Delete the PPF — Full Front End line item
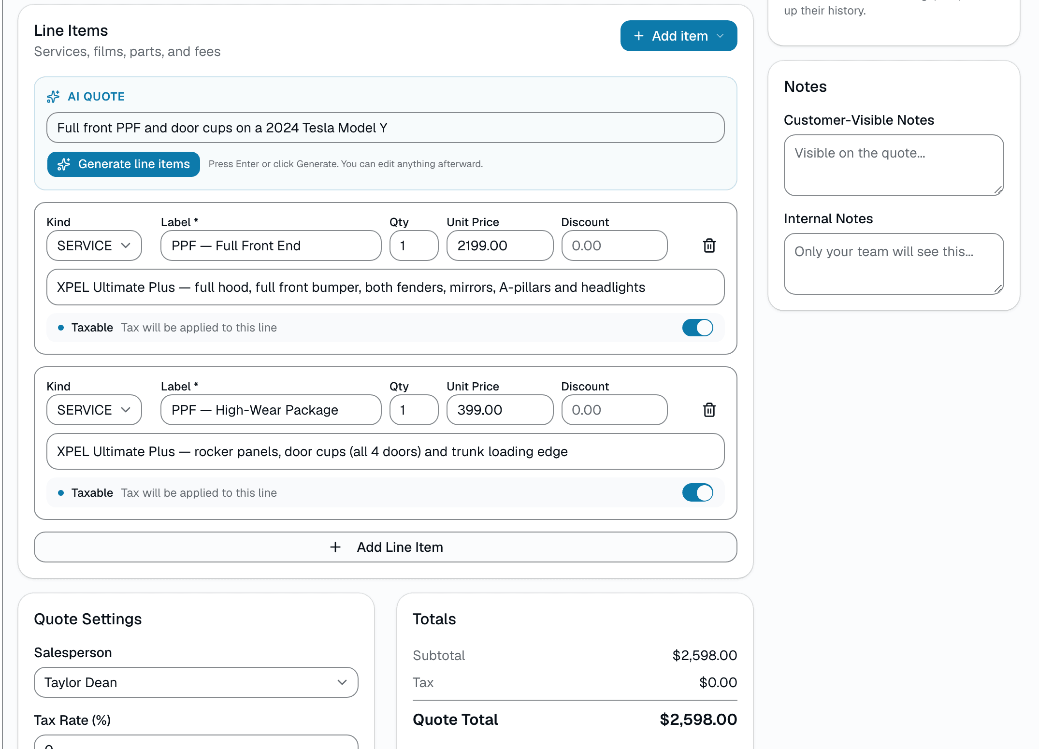Screen dimensions: 1039x749 pos(709,245)
